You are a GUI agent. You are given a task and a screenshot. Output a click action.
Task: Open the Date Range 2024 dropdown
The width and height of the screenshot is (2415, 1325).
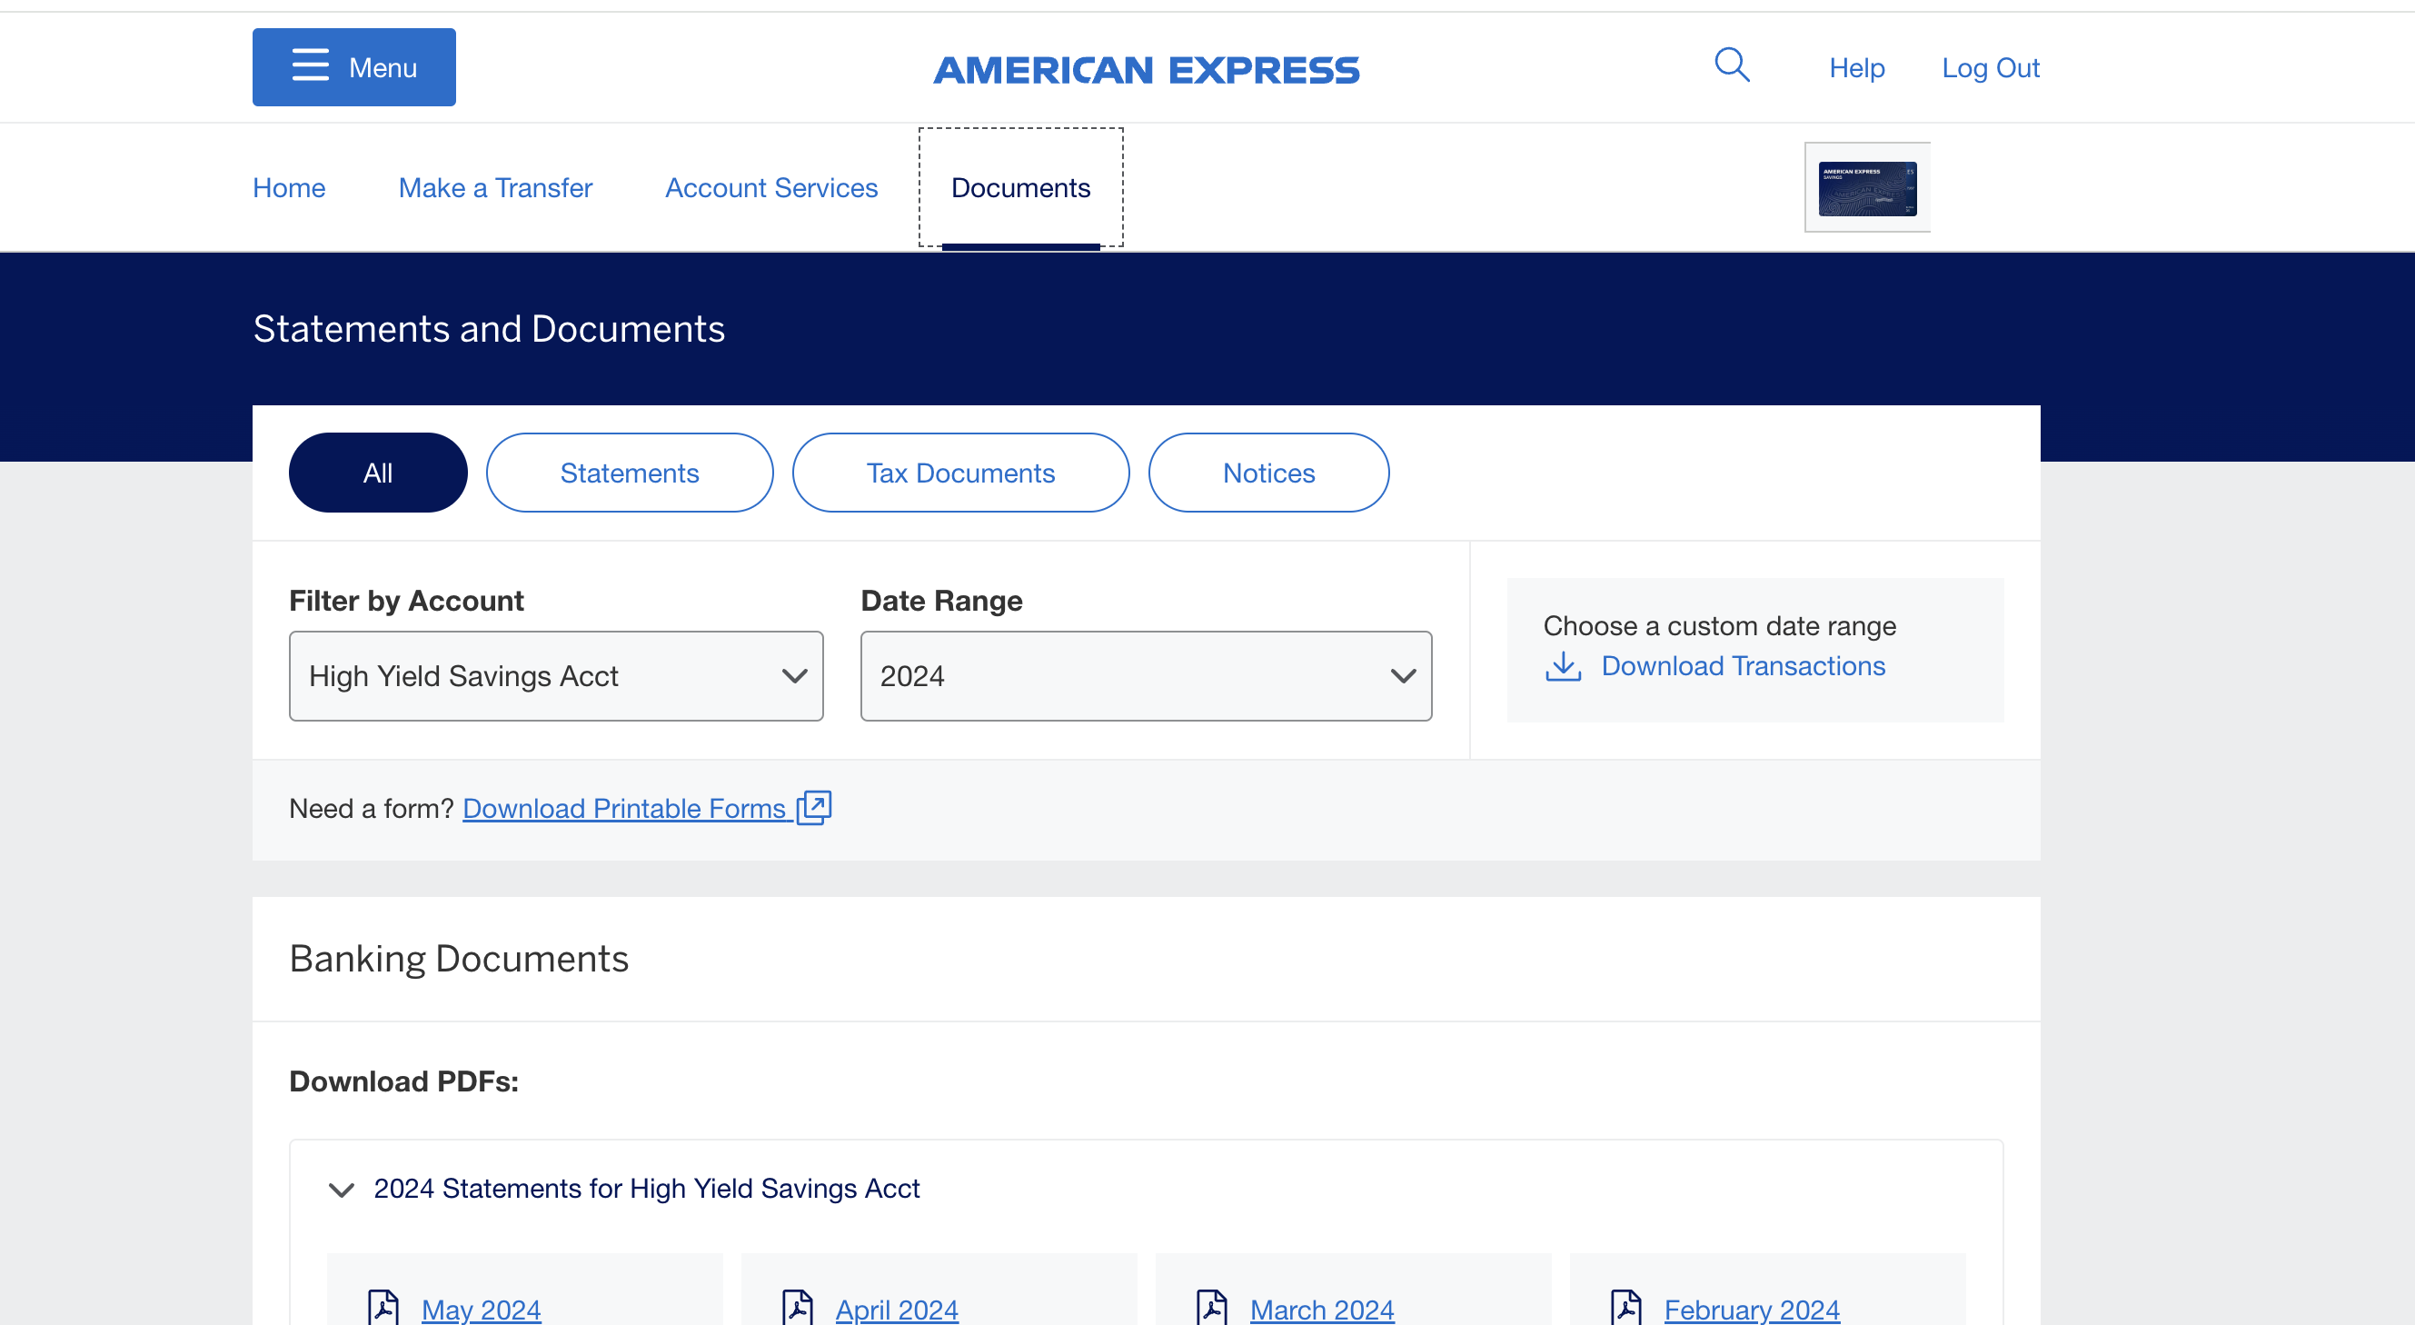click(x=1146, y=676)
